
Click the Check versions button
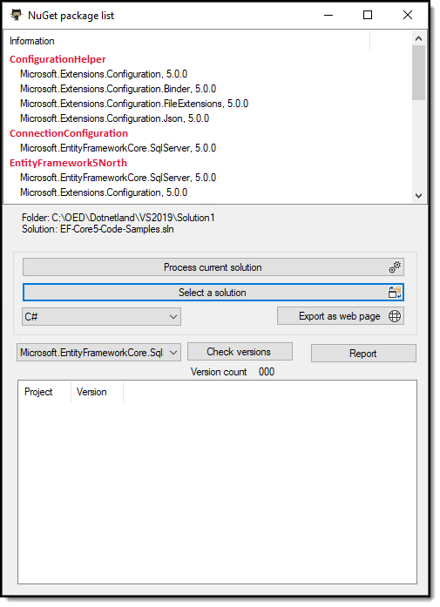(240, 352)
